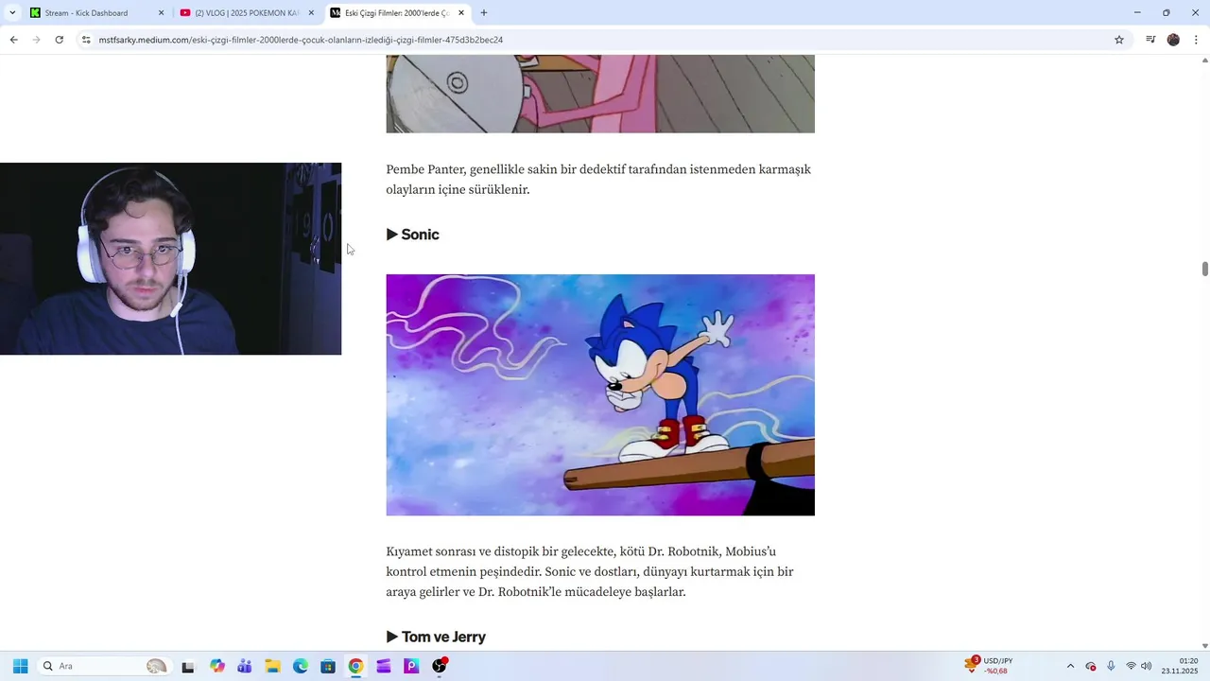Click the Sonic description paragraph about Dr. Robotnik

tap(590, 571)
